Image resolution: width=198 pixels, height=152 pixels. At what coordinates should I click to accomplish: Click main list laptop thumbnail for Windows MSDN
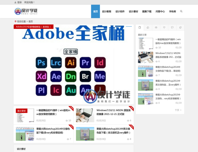tap(85, 115)
